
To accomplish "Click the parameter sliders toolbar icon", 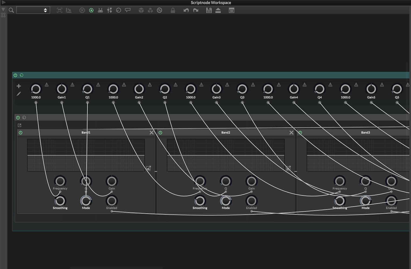I will pos(109,10).
